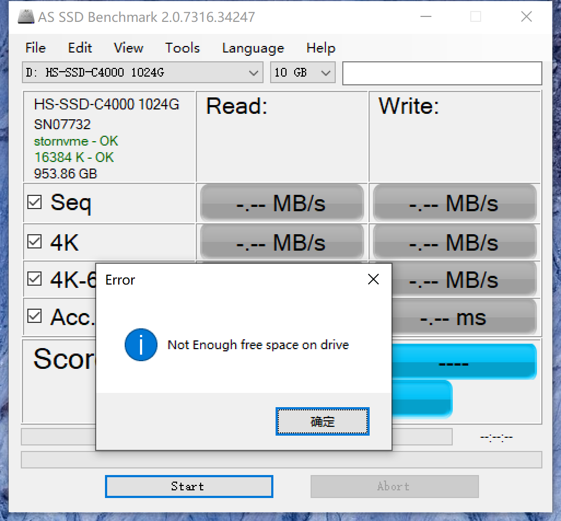
Task: Click the blue info icon in Error dialog
Action: [x=141, y=345]
